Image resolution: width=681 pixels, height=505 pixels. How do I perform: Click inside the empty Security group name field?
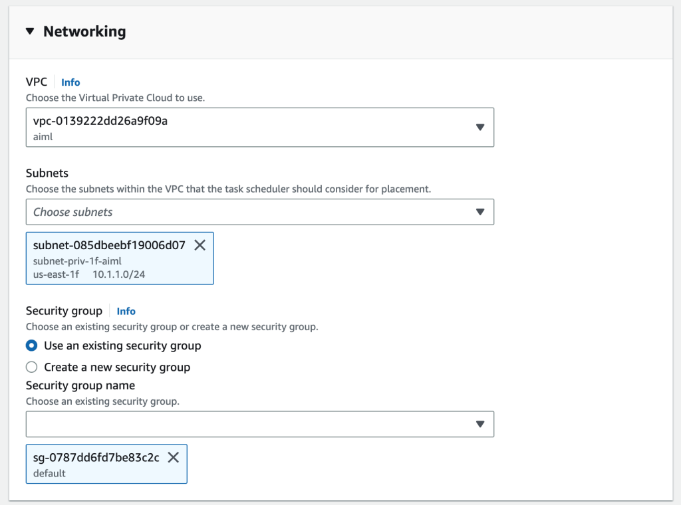pyautogui.click(x=246, y=424)
